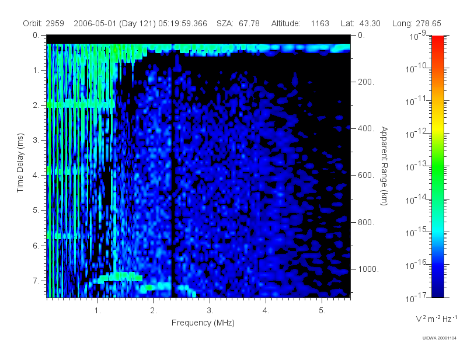Click the '200.' apparent range tick label
The height and width of the screenshot is (350, 467).
(366, 82)
